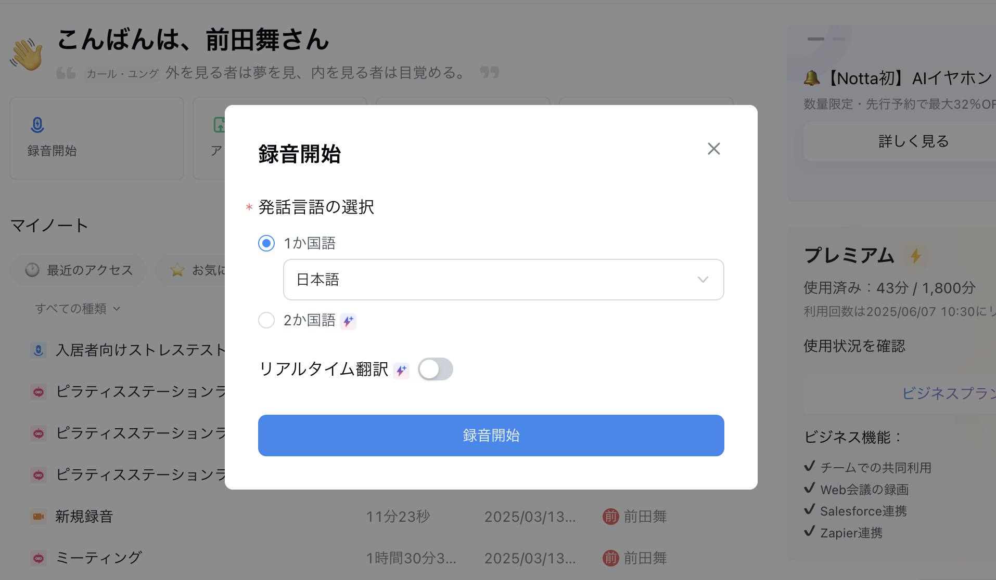Select the 1か国語 radio option

[x=266, y=243]
